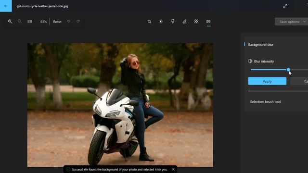Open the Markup pen tool

184,21
